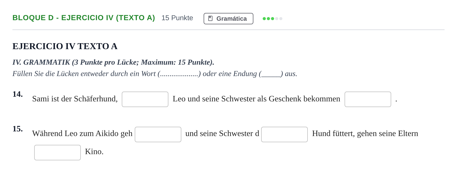Focus the blank before 'Kino.'

[58, 153]
